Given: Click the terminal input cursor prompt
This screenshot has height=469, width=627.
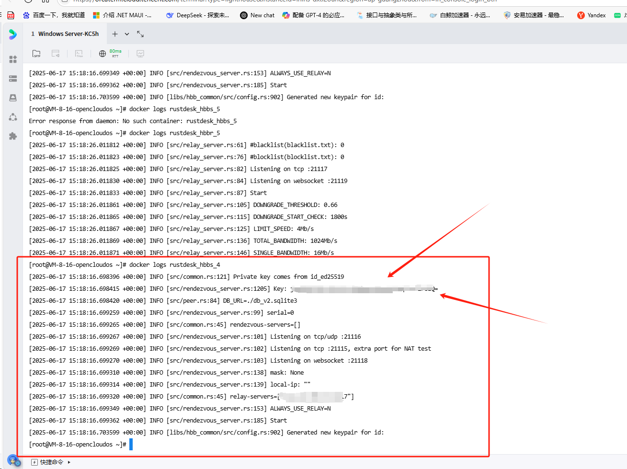Looking at the screenshot, I should (x=131, y=445).
